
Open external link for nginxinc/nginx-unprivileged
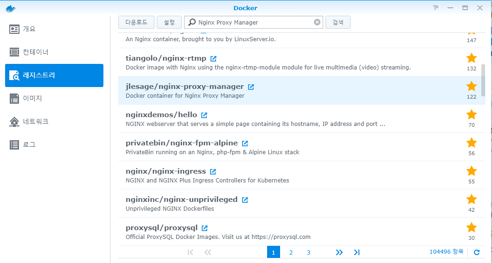tap(245, 200)
